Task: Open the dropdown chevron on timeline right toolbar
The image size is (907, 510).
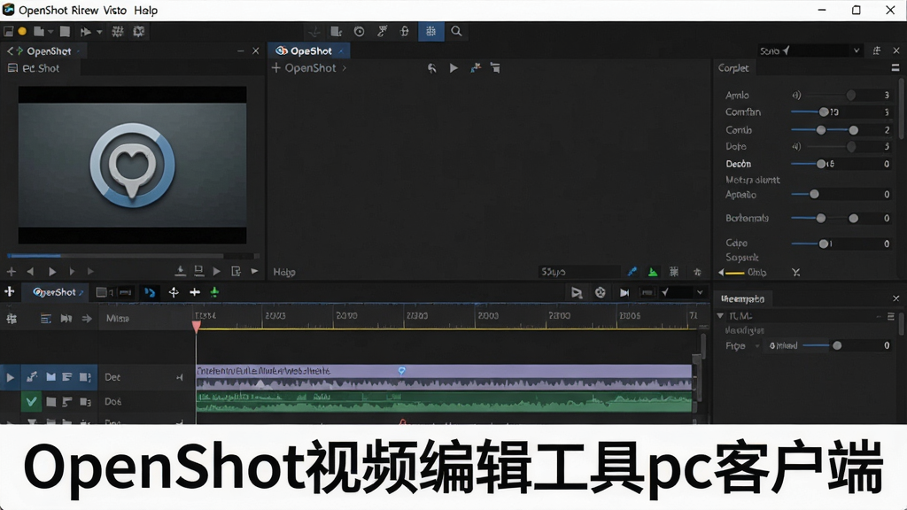Action: tap(700, 292)
